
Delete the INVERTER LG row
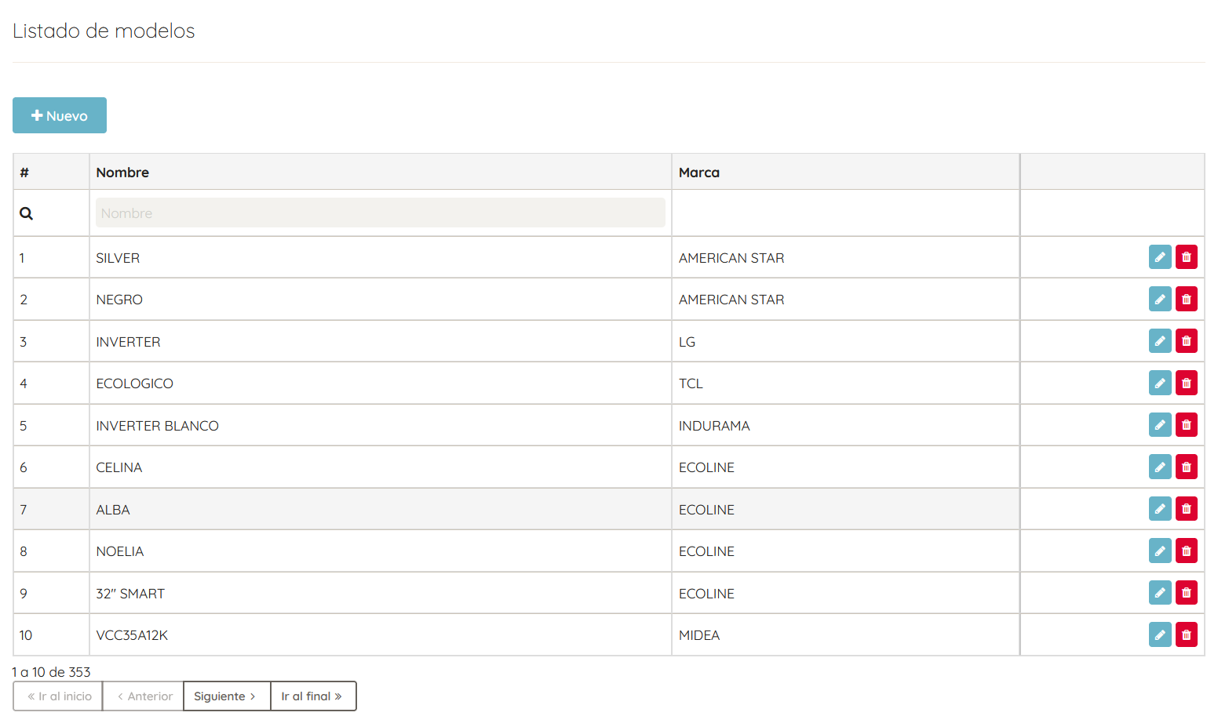(x=1187, y=341)
